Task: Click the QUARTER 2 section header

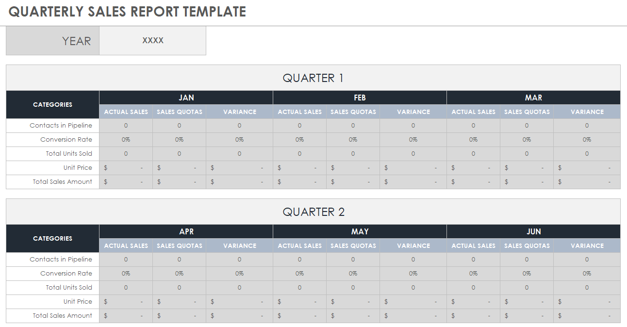Action: pos(313,212)
